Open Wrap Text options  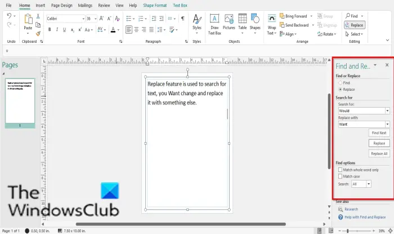tap(272, 25)
